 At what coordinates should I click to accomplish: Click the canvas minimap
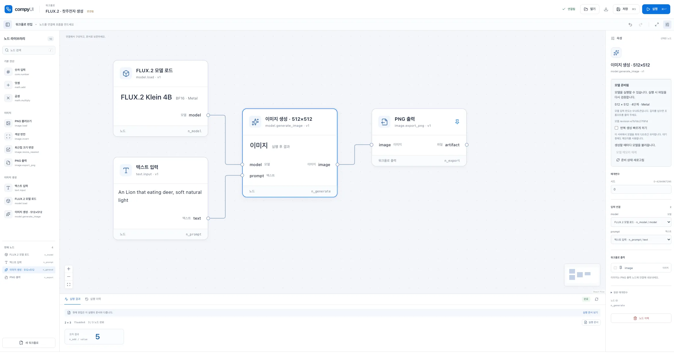point(582,275)
